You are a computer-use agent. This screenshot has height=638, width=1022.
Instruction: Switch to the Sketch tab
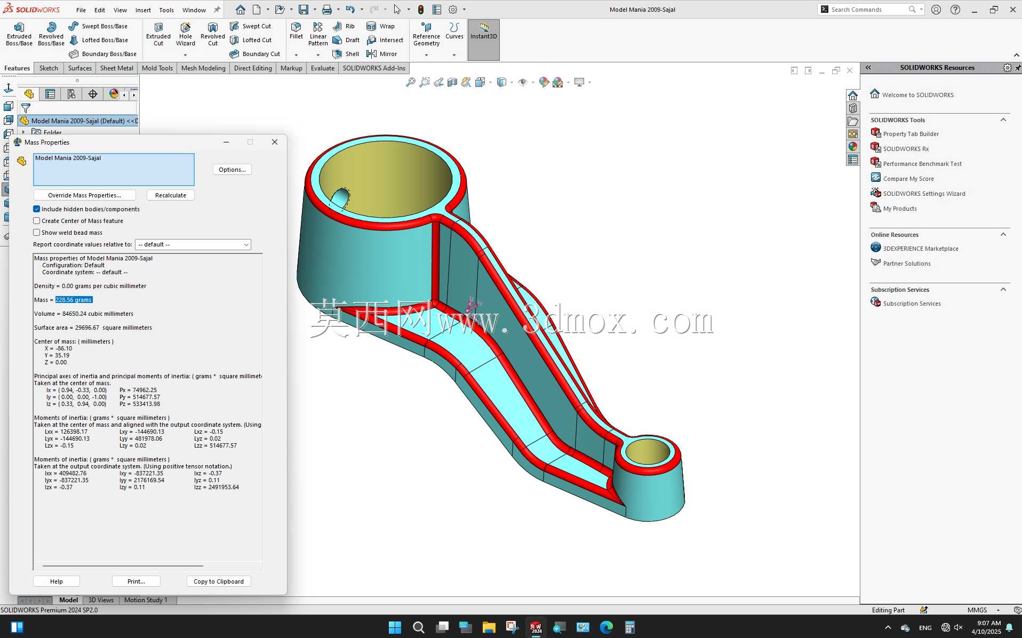tap(49, 68)
